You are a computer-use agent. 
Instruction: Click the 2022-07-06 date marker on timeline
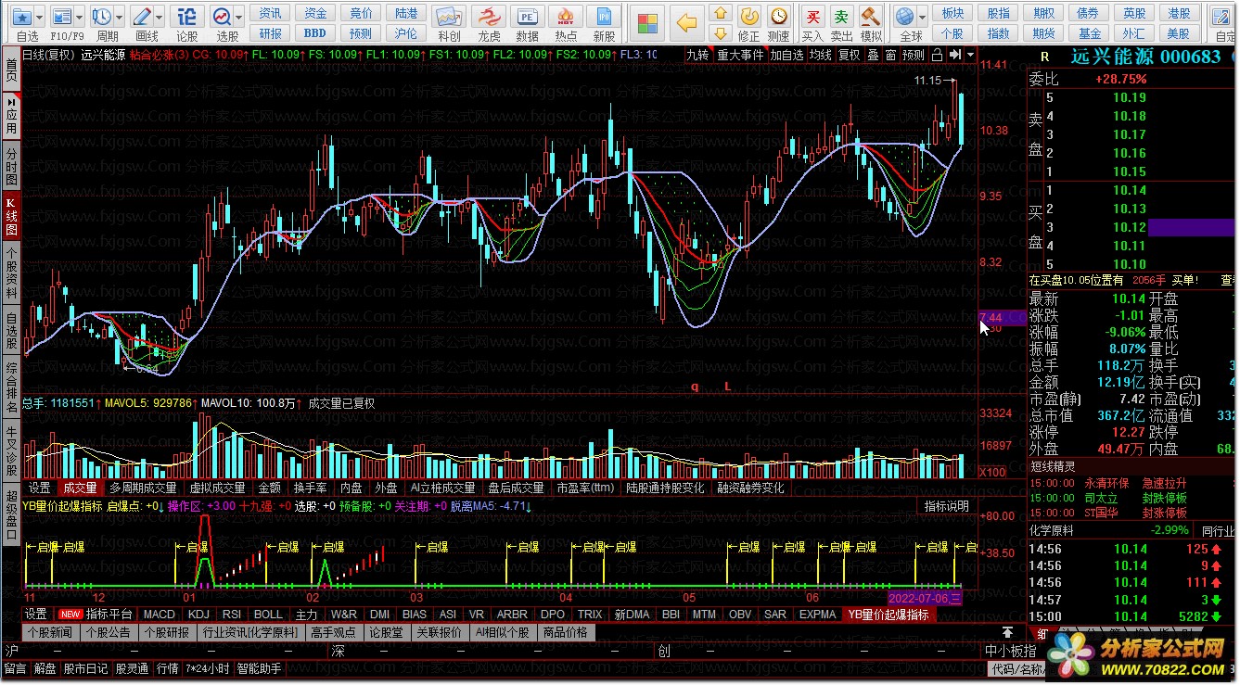(925, 598)
